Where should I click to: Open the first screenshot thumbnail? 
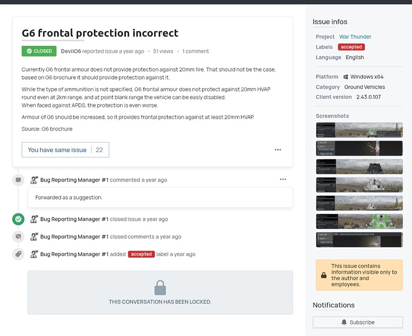click(x=359, y=130)
